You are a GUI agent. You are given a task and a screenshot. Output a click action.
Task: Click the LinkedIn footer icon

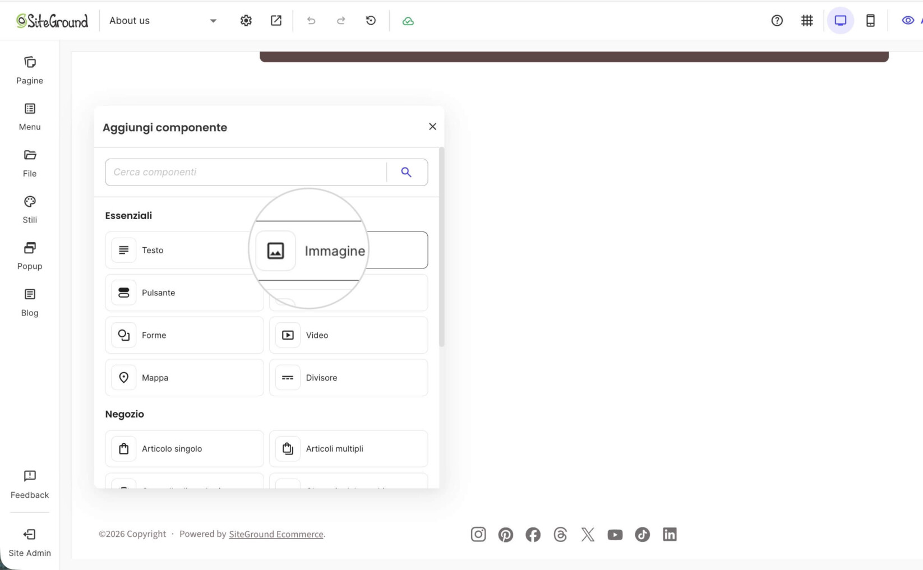click(x=670, y=535)
